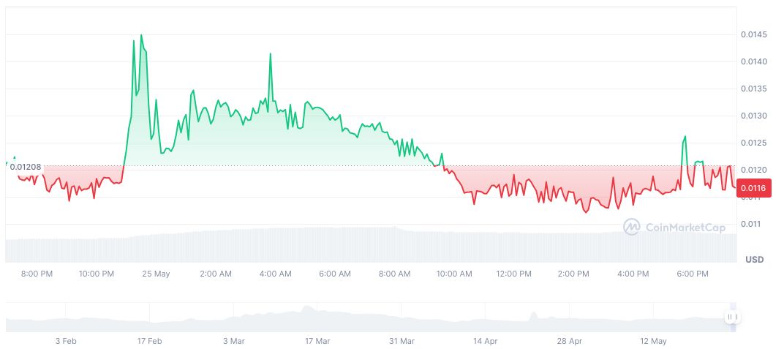Select the 25 May date axis label
784x349 pixels.
click(155, 274)
